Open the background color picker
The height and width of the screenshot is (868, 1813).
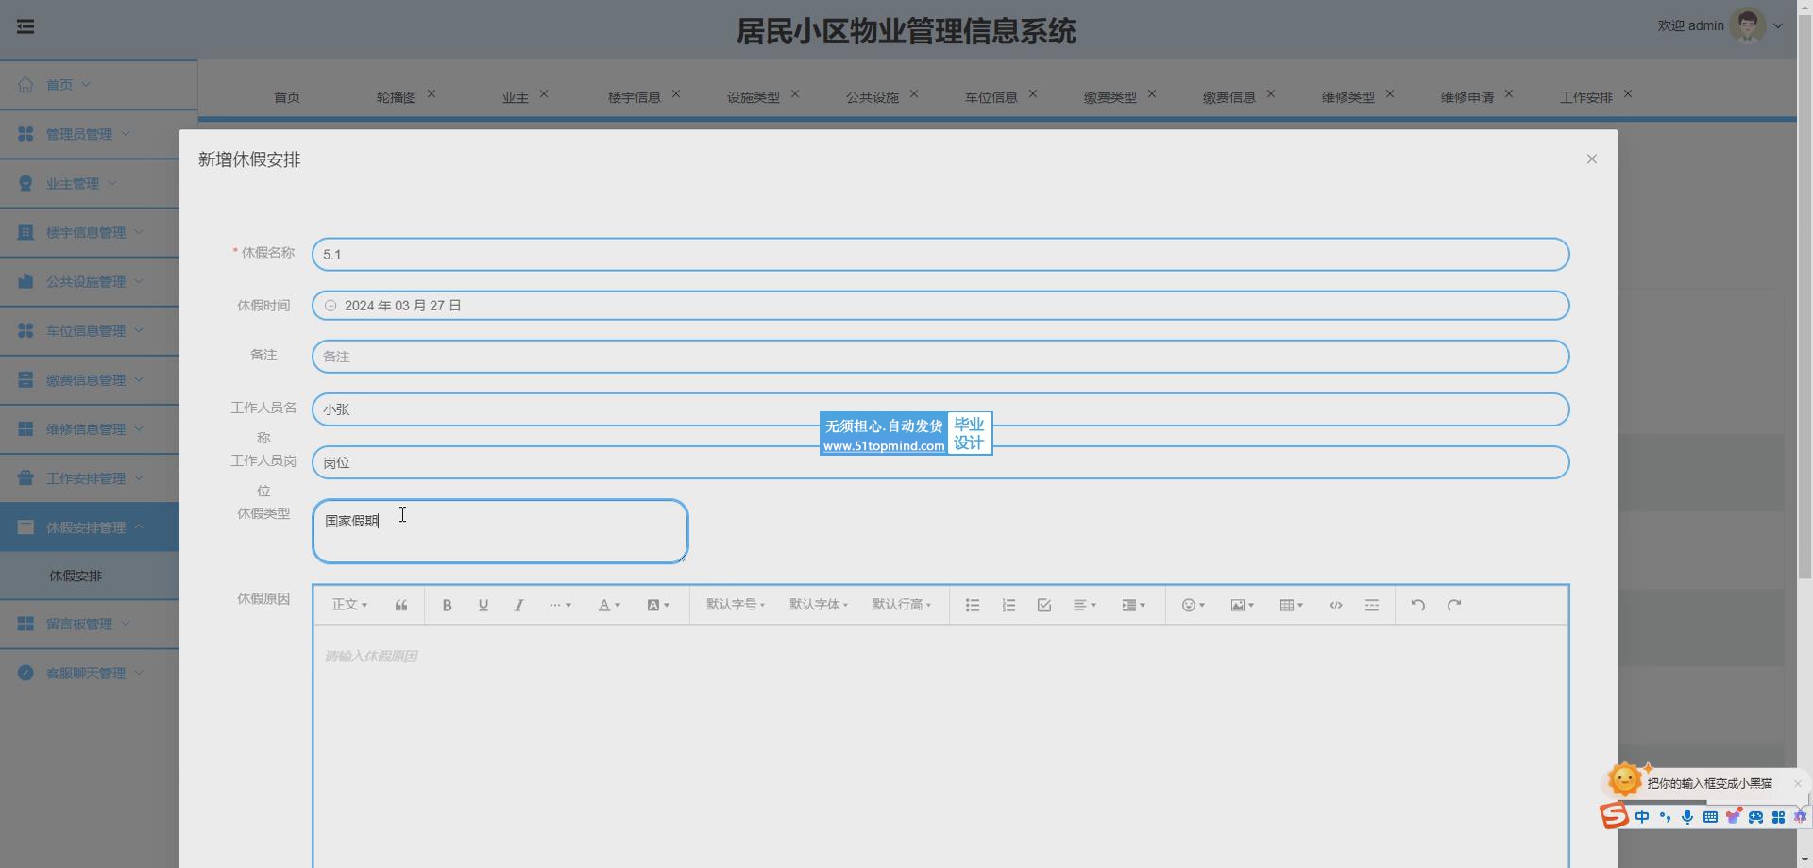click(658, 606)
